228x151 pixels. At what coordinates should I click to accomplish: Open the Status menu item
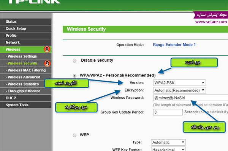(25, 22)
